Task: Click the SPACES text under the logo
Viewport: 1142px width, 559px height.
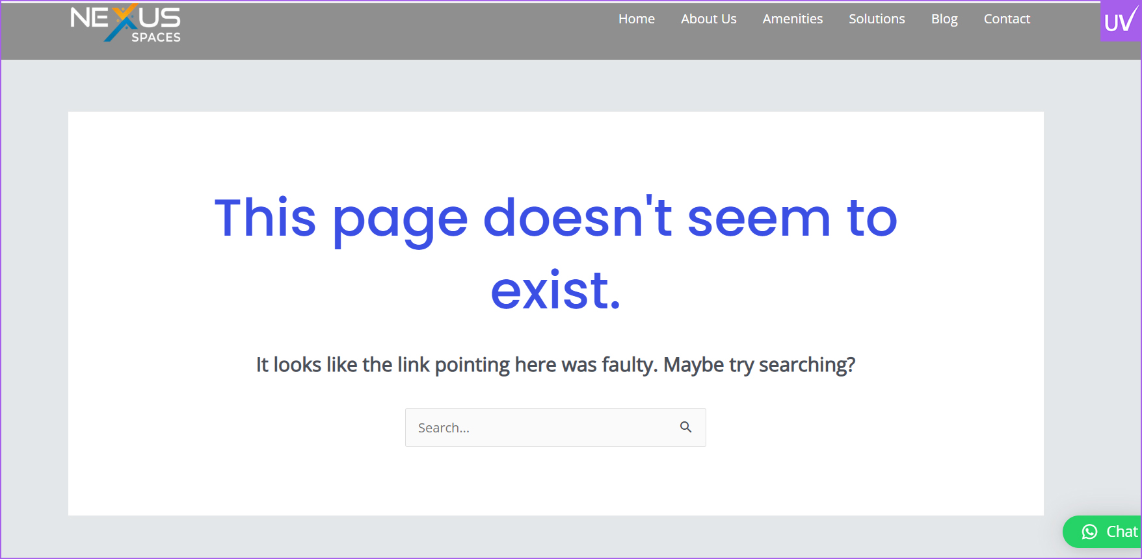Action: [156, 38]
